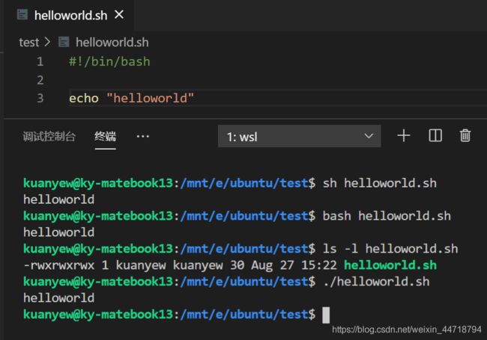
Task: Click the helloworld.sh breadcrumb item
Action: (112, 42)
